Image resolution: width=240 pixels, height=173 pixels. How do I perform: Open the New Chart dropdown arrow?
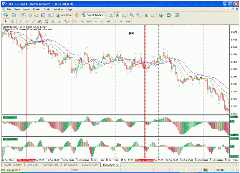(x=9, y=15)
